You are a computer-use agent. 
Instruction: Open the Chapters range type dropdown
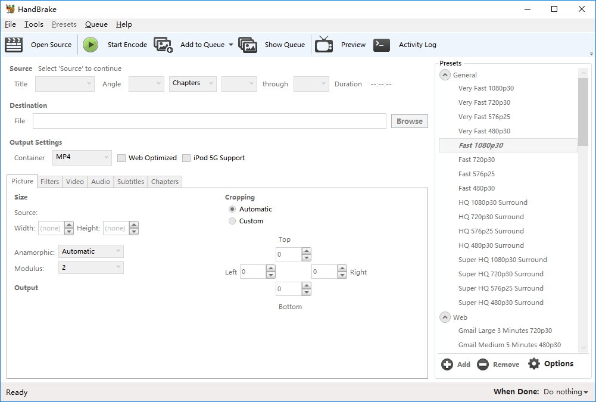tap(193, 84)
